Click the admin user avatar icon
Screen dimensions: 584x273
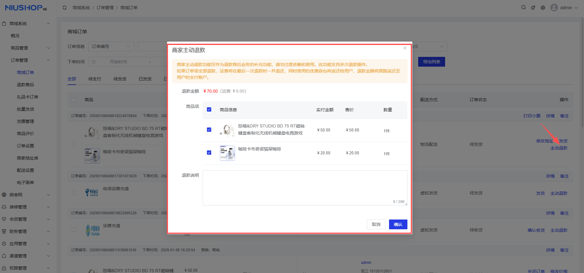click(x=554, y=8)
